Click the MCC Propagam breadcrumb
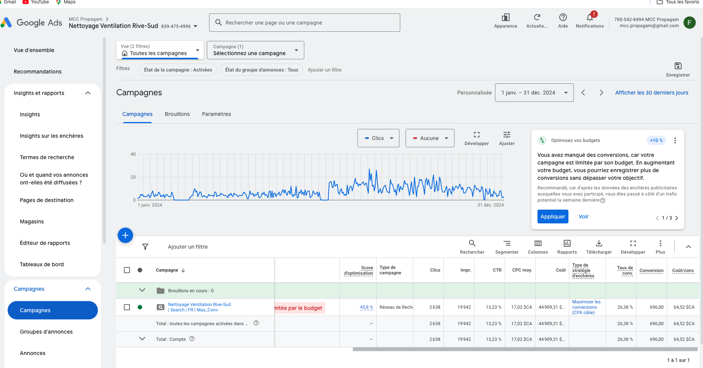 coord(86,19)
